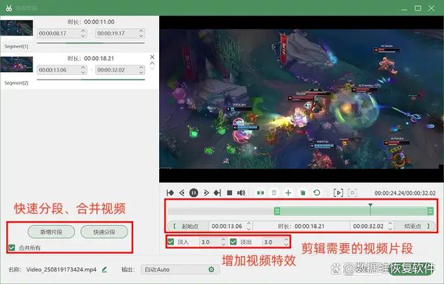This screenshot has width=444, height=284.
Task: Open the output format Auto dropdown
Action: [x=180, y=269]
